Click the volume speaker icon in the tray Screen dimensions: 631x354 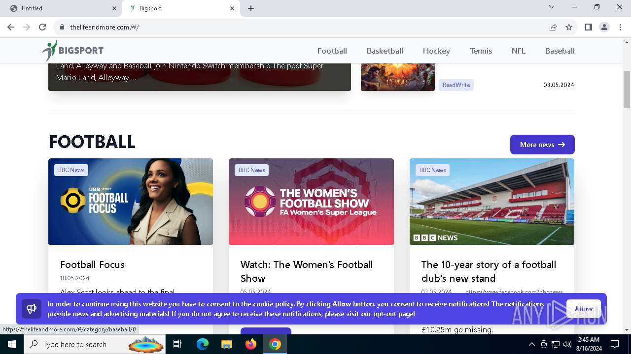point(567,344)
